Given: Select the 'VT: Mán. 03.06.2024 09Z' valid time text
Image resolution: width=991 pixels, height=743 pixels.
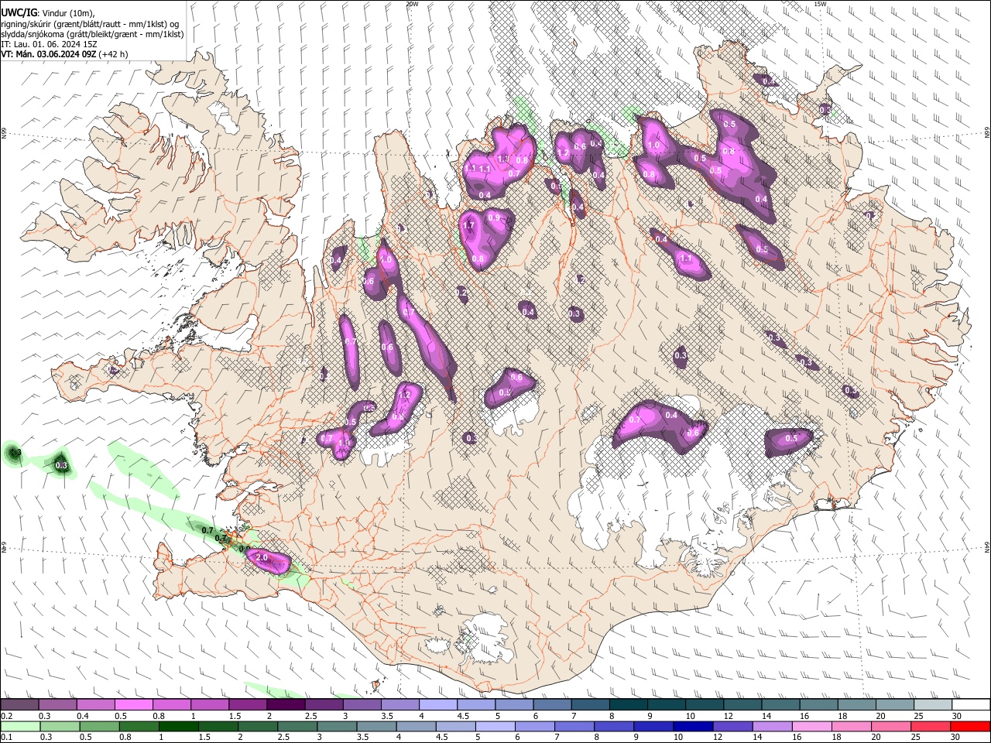Looking at the screenshot, I should [48, 54].
